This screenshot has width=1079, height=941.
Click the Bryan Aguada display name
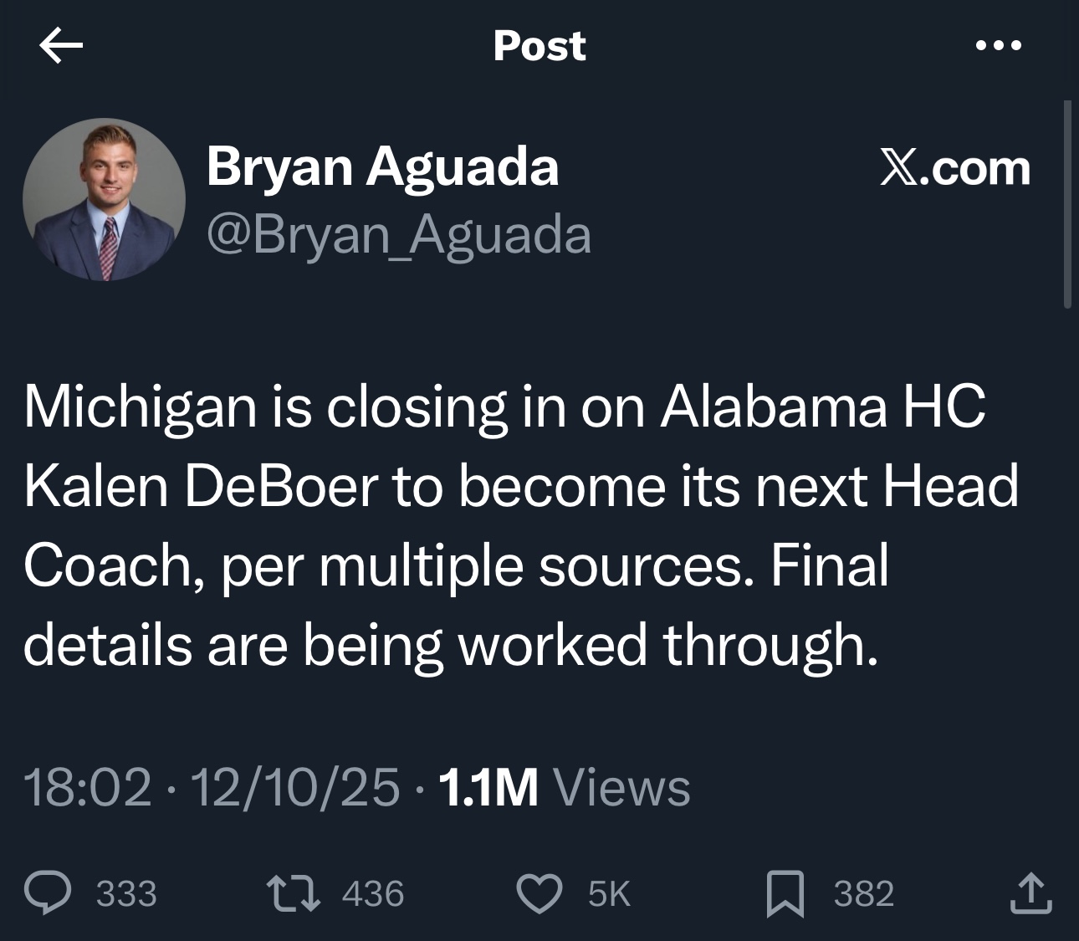tap(382, 166)
